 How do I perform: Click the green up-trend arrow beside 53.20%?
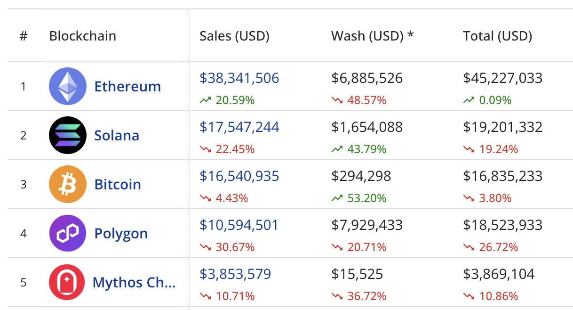coord(337,198)
